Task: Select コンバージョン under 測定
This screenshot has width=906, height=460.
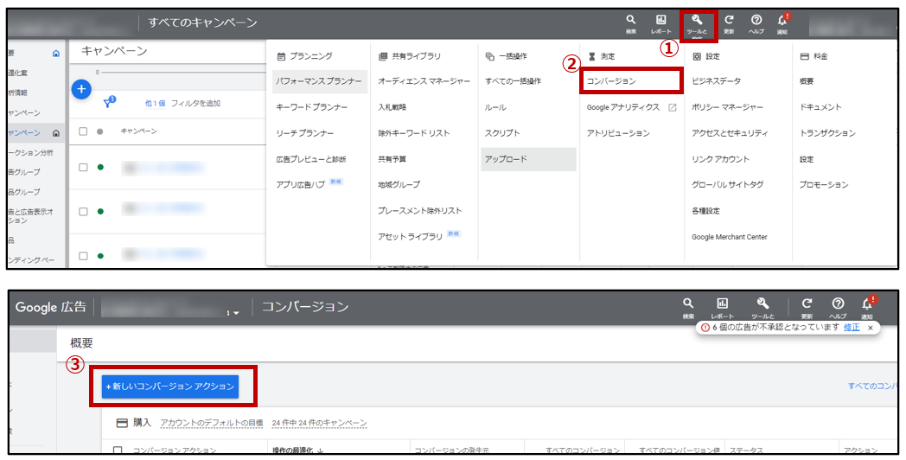Action: pos(611,81)
